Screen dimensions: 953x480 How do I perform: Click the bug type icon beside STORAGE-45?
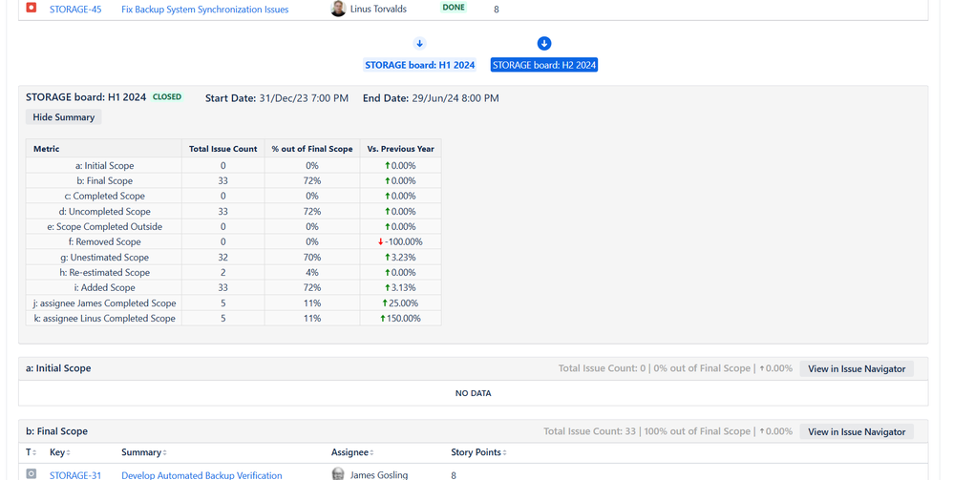[31, 8]
